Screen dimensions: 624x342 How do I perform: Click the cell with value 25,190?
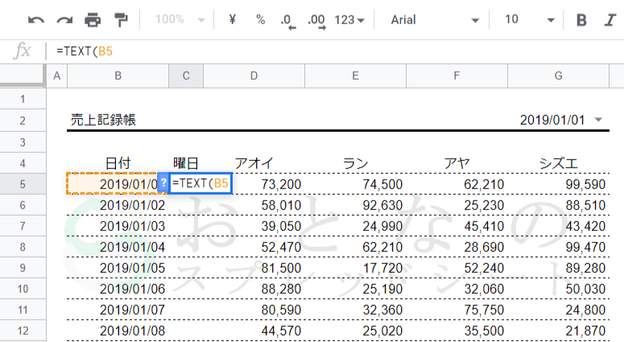tap(355, 289)
